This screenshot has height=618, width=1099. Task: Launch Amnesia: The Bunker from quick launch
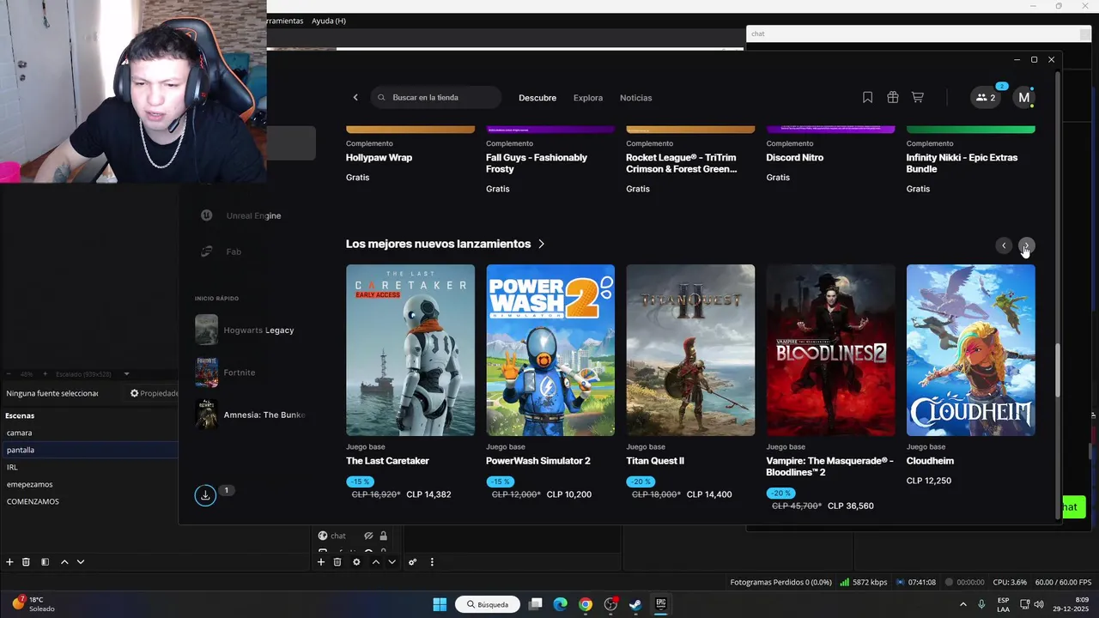251,415
